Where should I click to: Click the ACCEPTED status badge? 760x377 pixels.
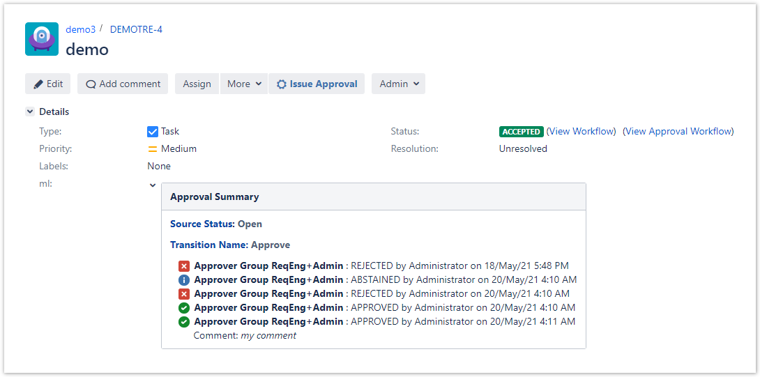(521, 132)
